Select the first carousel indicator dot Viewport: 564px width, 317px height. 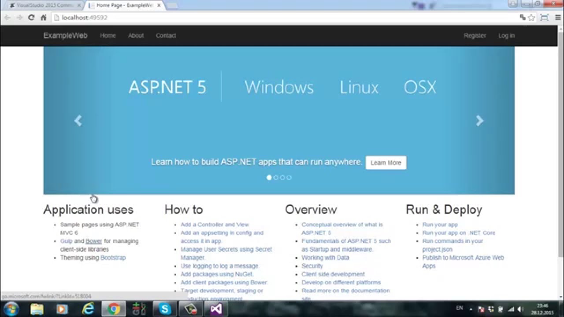[269, 177]
